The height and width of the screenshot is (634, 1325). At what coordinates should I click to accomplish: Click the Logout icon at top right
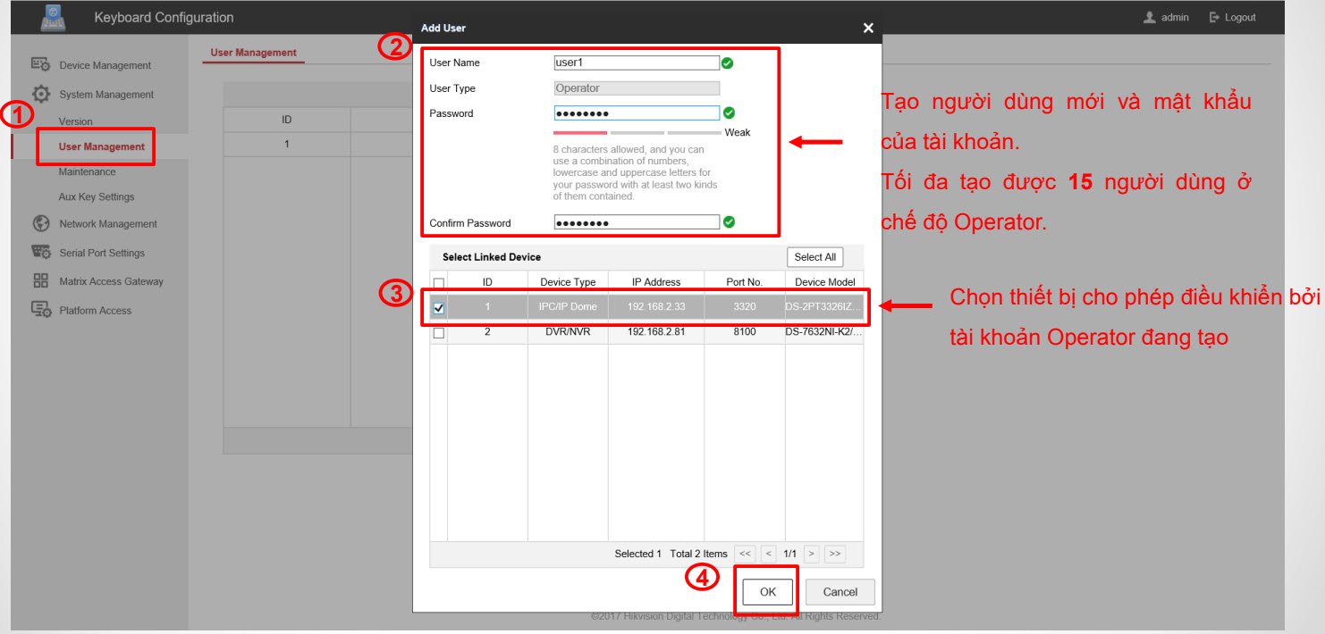tap(1214, 18)
